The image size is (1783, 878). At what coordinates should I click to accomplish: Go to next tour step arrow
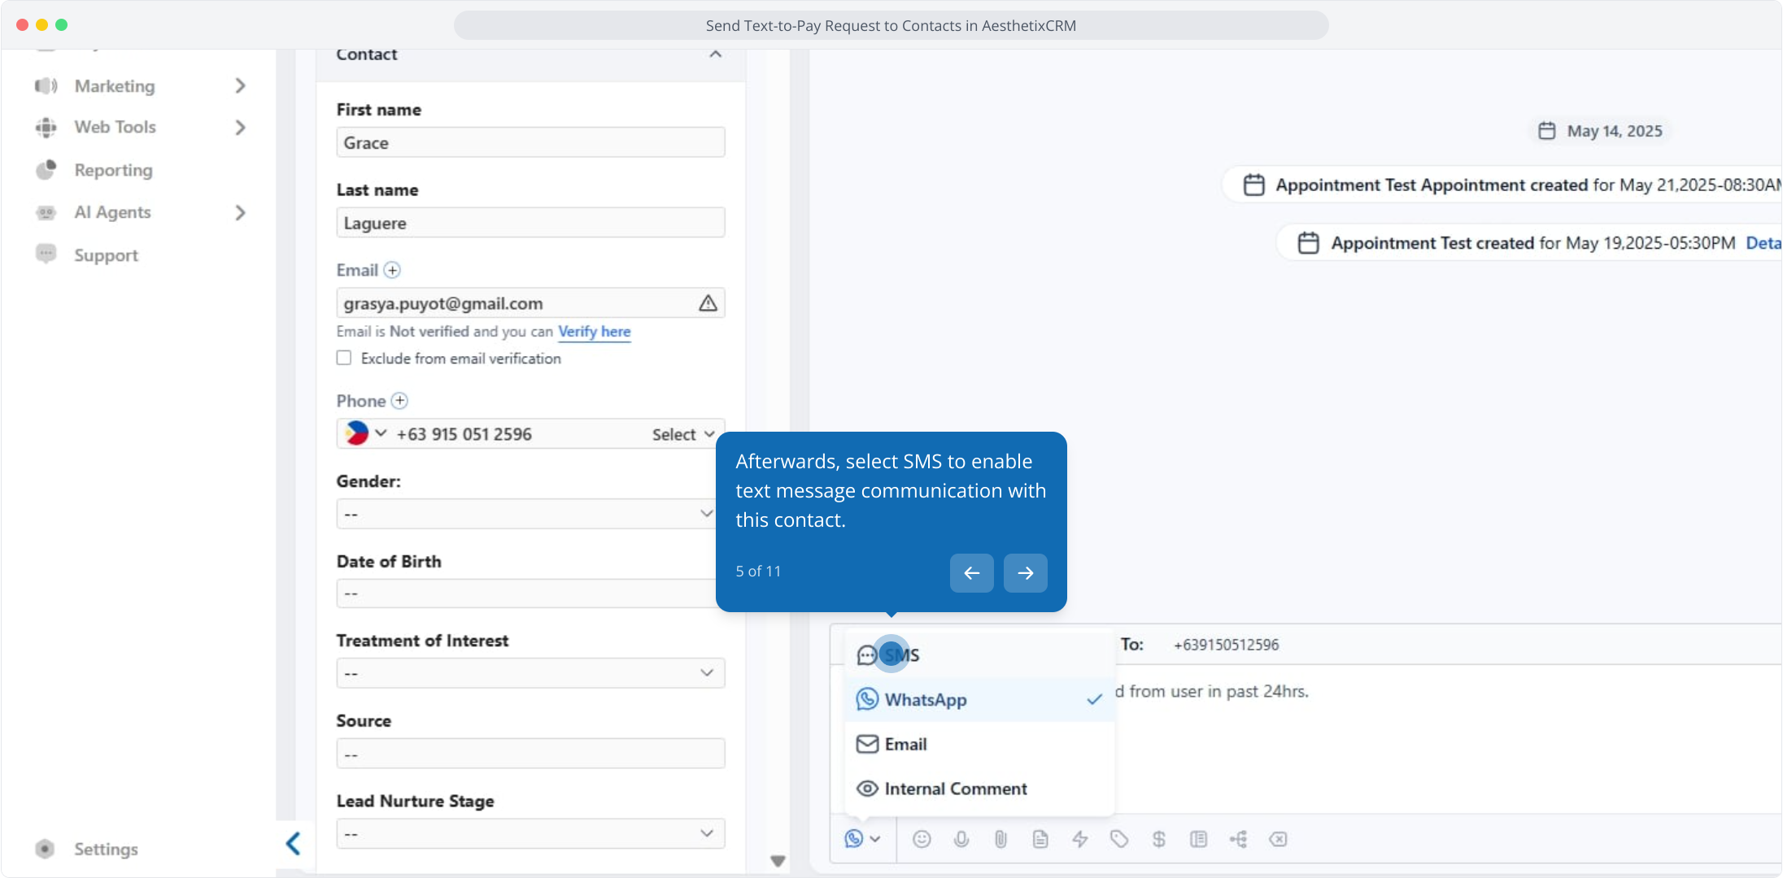(x=1025, y=573)
